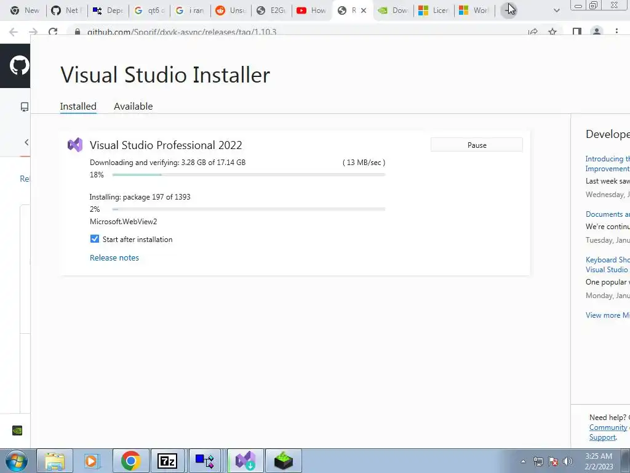This screenshot has height=473, width=630.
Task: Switch to the New tab in Chrome
Action: pyautogui.click(x=25, y=10)
